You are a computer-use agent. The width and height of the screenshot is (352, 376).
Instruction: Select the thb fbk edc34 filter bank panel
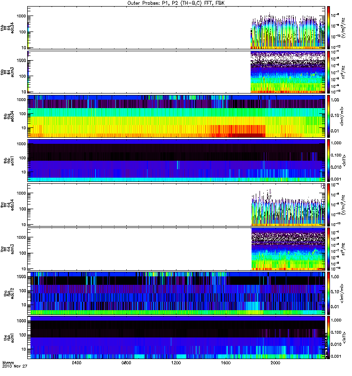point(176,116)
